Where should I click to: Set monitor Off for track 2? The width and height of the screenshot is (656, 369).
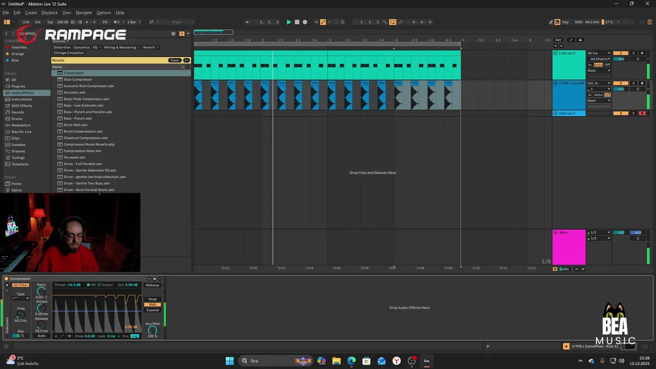tap(607, 95)
